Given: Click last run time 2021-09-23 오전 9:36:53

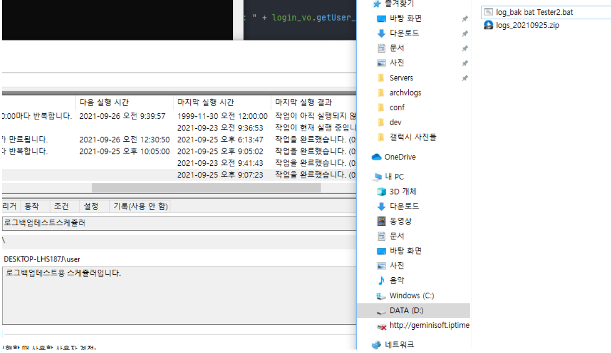Looking at the screenshot, I should tap(220, 128).
